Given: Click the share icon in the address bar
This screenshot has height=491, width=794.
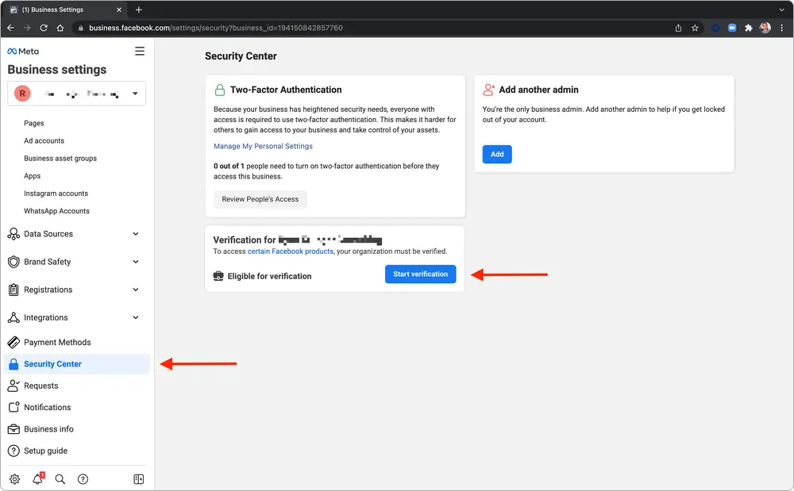Looking at the screenshot, I should pyautogui.click(x=677, y=26).
